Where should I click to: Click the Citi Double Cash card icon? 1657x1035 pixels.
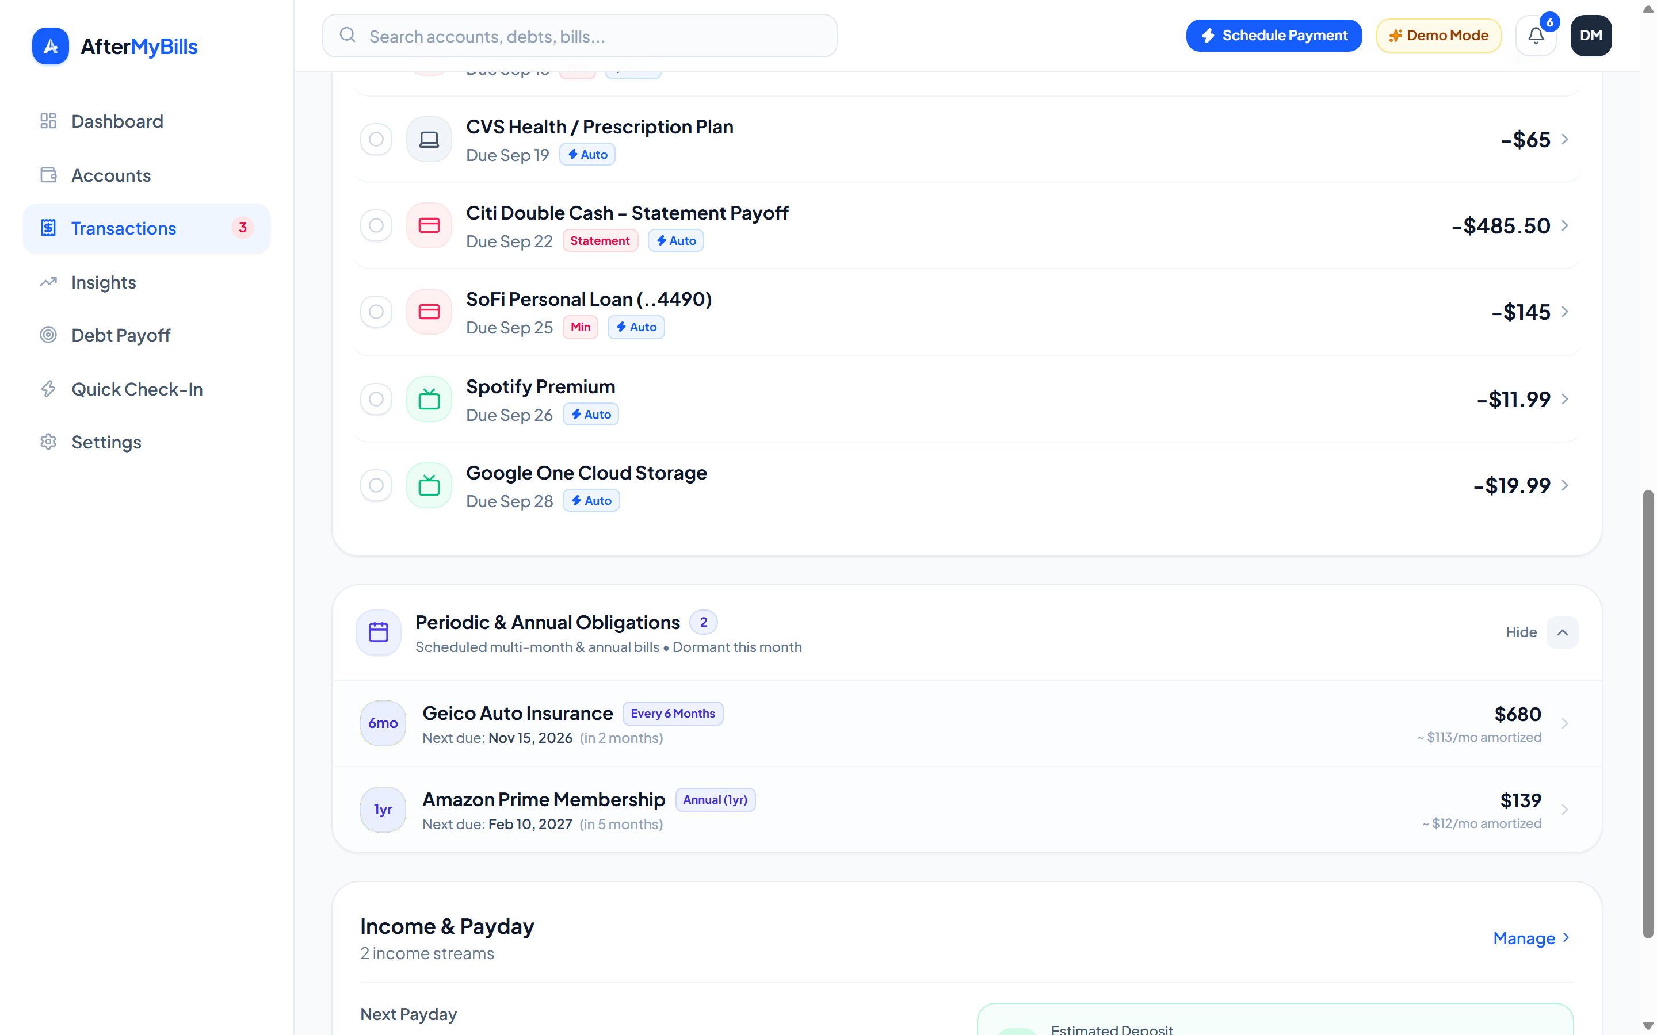[429, 226]
